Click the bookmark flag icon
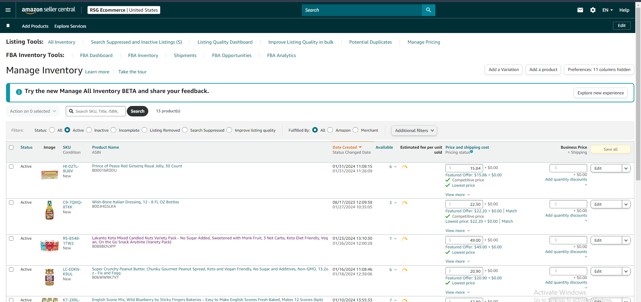This screenshot has height=302, width=641. [8, 26]
